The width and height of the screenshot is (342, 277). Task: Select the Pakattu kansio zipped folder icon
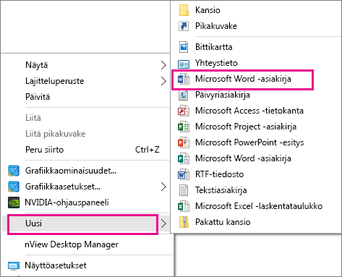(x=184, y=222)
